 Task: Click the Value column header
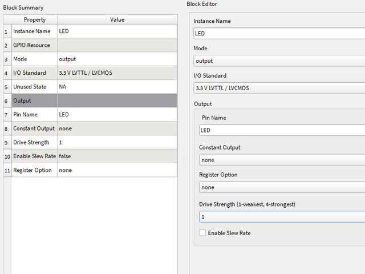pyautogui.click(x=117, y=20)
